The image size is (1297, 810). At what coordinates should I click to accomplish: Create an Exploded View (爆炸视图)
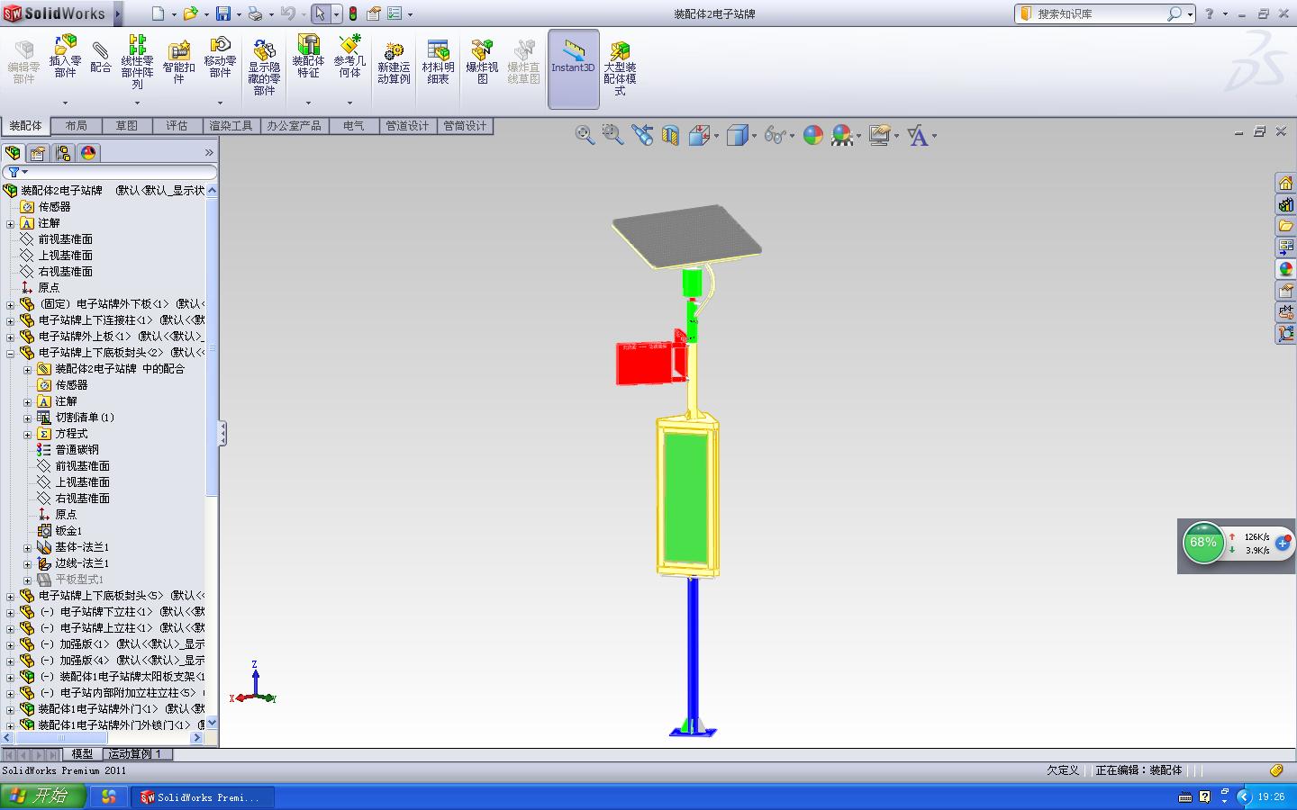click(482, 62)
